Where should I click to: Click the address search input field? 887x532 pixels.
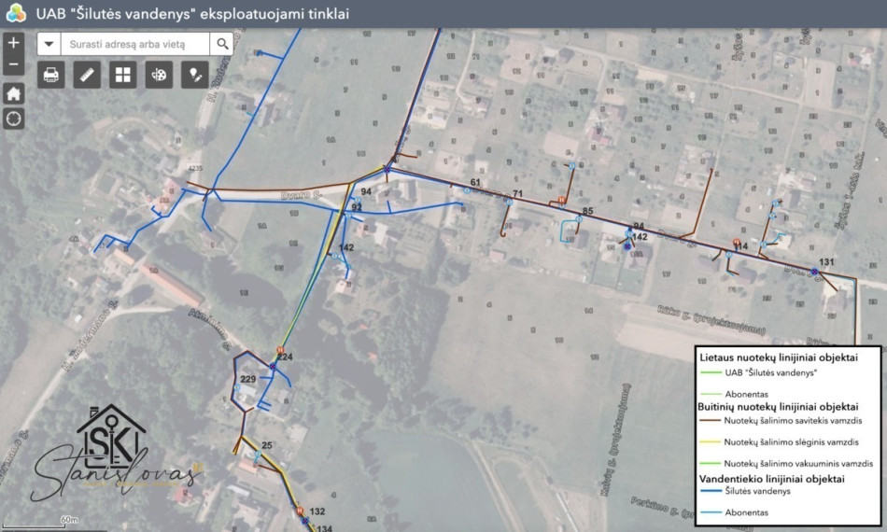point(135,44)
